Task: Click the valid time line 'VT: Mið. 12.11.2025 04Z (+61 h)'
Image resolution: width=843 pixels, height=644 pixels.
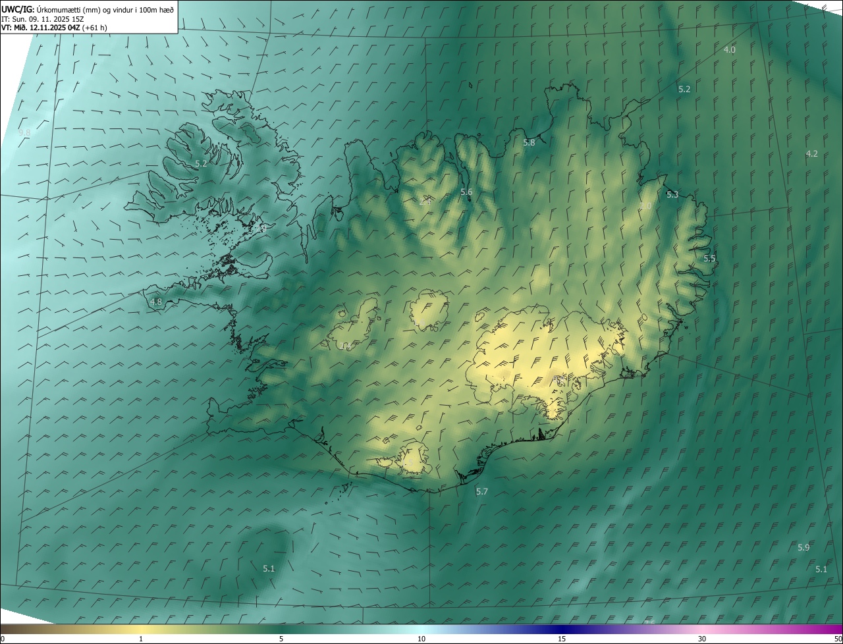Action: point(54,28)
